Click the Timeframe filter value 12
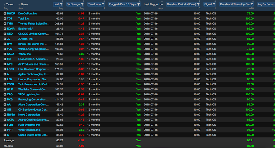275x148 pixels. [x=103, y=8]
